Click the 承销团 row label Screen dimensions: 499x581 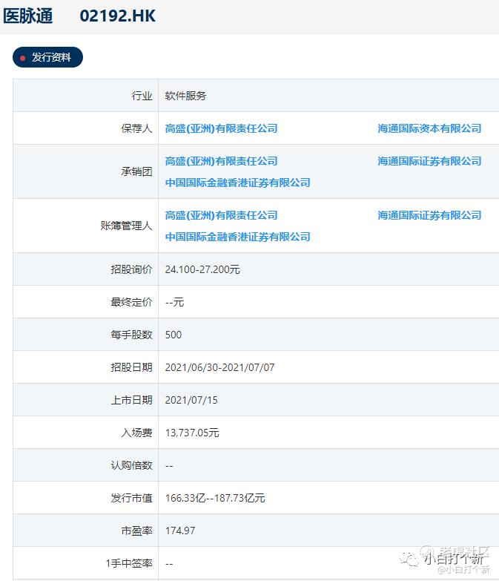[137, 171]
